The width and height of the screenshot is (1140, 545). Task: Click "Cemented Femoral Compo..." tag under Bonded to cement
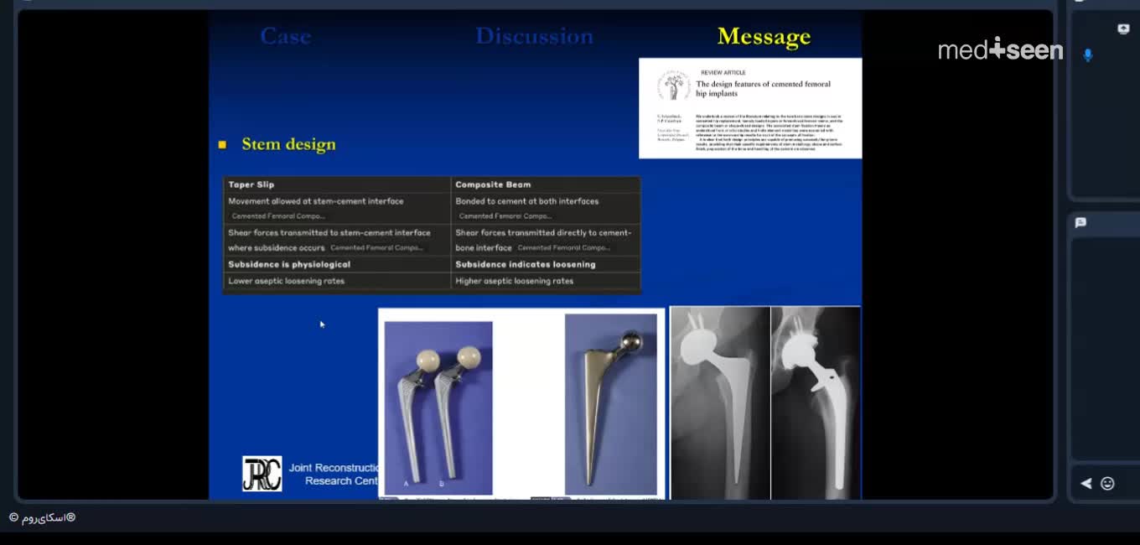coord(505,216)
